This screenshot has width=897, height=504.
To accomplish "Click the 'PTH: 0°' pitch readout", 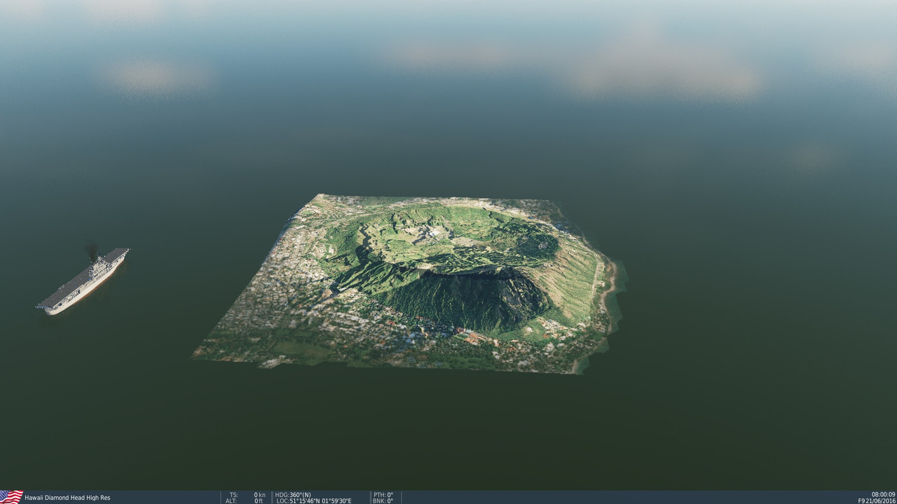I will (383, 494).
